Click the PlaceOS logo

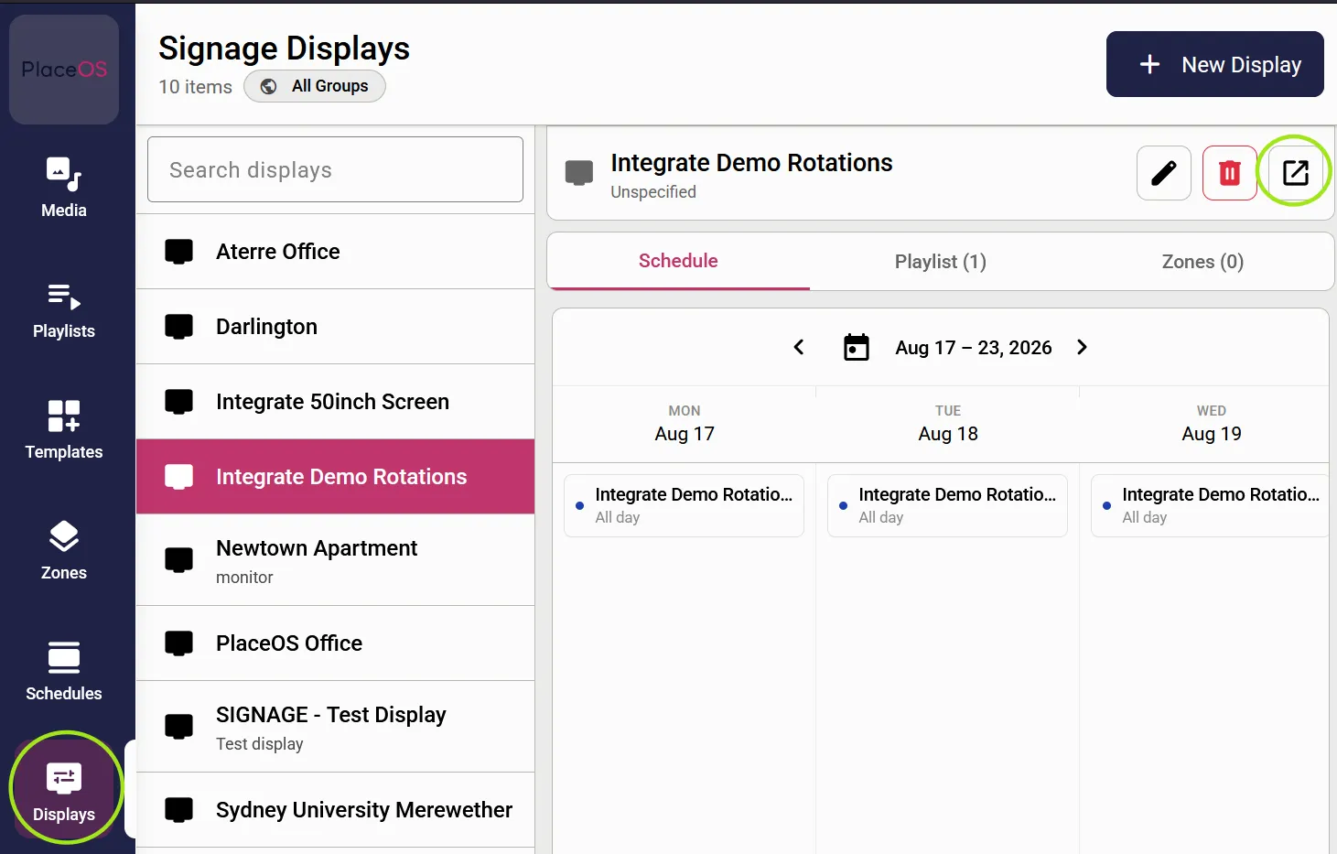pos(64,70)
